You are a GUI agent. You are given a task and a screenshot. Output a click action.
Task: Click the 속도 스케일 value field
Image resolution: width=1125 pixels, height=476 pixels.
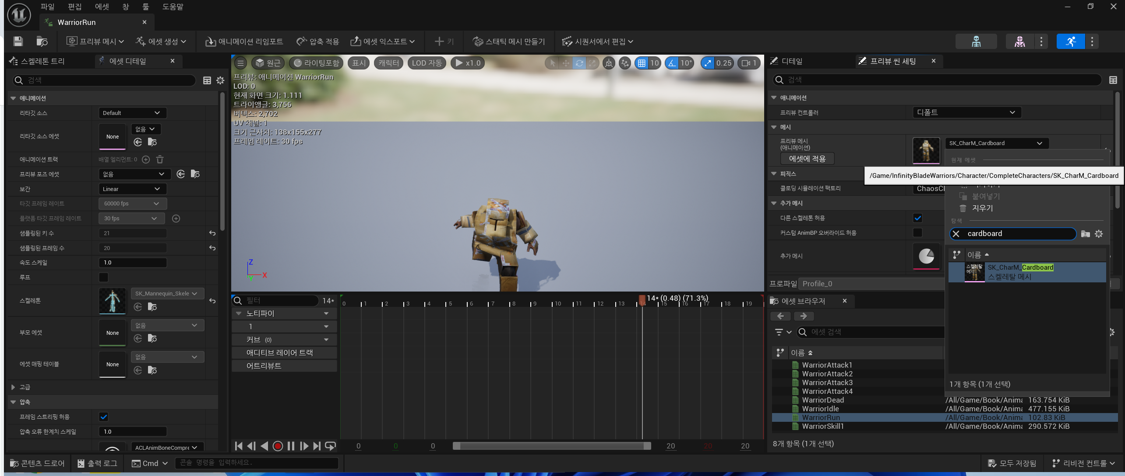pos(133,263)
